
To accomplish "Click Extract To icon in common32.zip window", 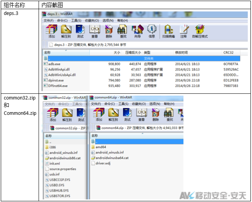I will [67, 114].
